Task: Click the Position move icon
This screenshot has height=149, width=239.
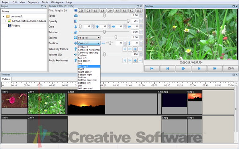Action: click(x=76, y=43)
